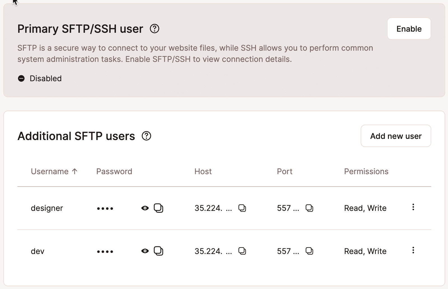
Task: Toggle Username column sort order
Action: [x=54, y=171]
